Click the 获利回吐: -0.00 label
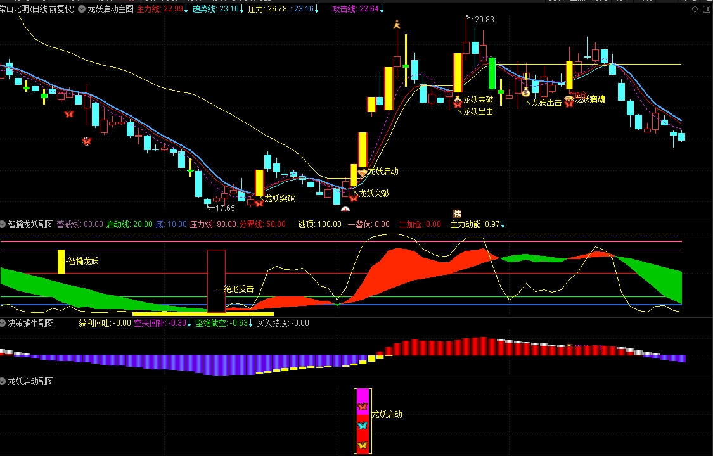This screenshot has width=713, height=456. coord(105,323)
